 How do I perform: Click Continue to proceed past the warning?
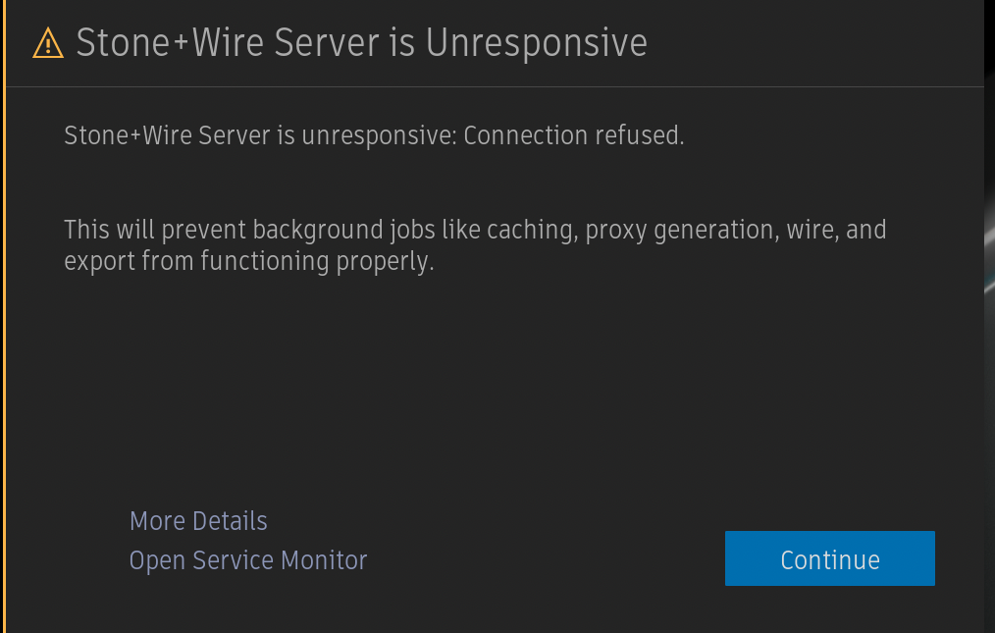[x=829, y=559]
